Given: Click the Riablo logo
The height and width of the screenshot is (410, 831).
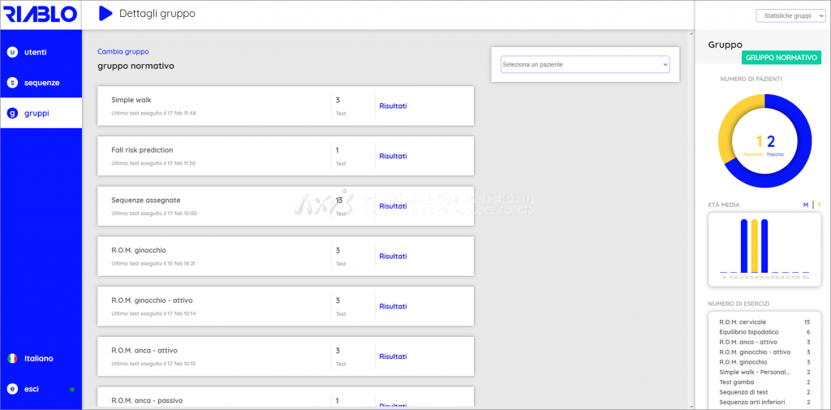Looking at the screenshot, I should (40, 14).
